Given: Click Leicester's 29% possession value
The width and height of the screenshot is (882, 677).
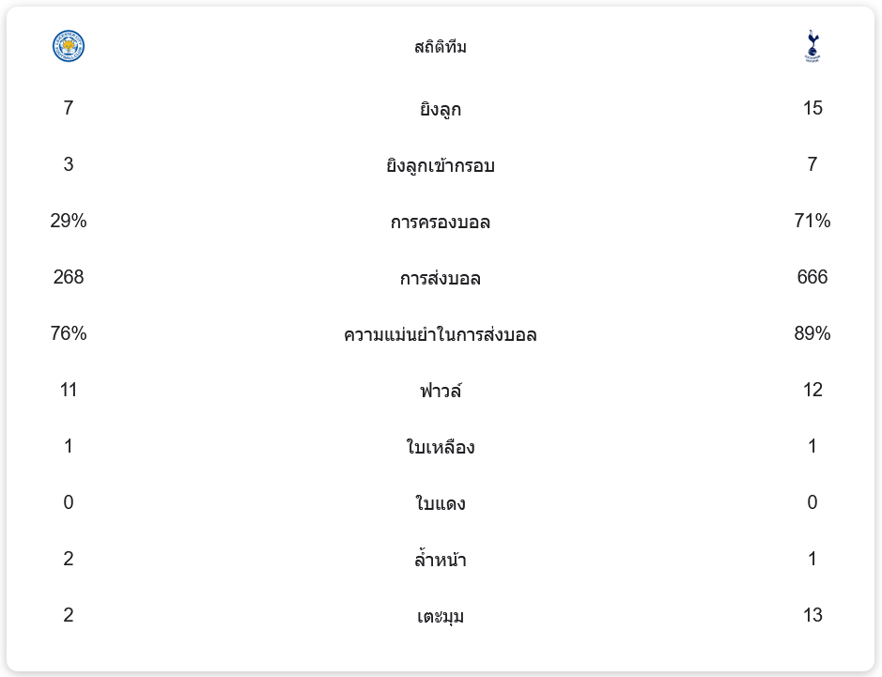Looking at the screenshot, I should [x=69, y=221].
